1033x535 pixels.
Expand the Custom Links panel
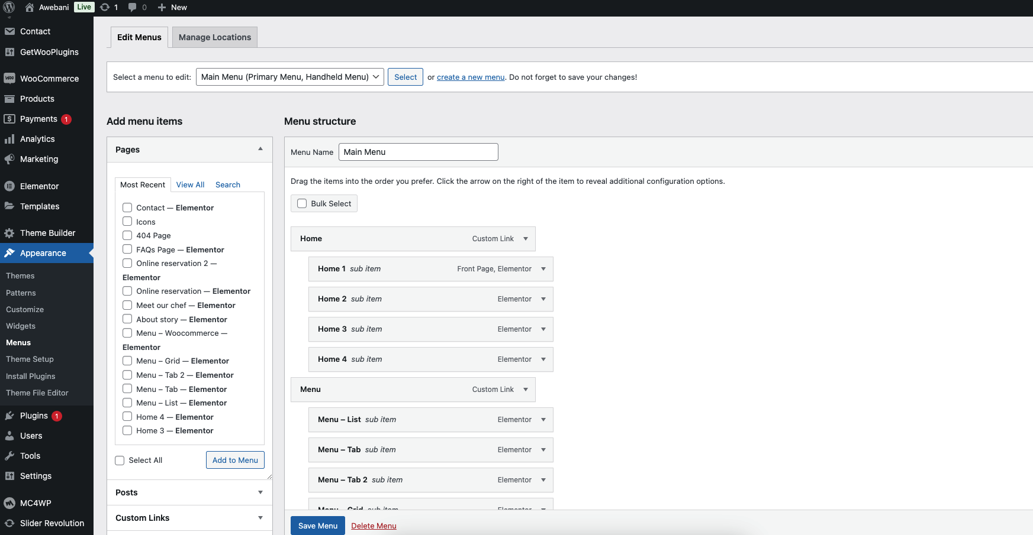pyautogui.click(x=260, y=518)
